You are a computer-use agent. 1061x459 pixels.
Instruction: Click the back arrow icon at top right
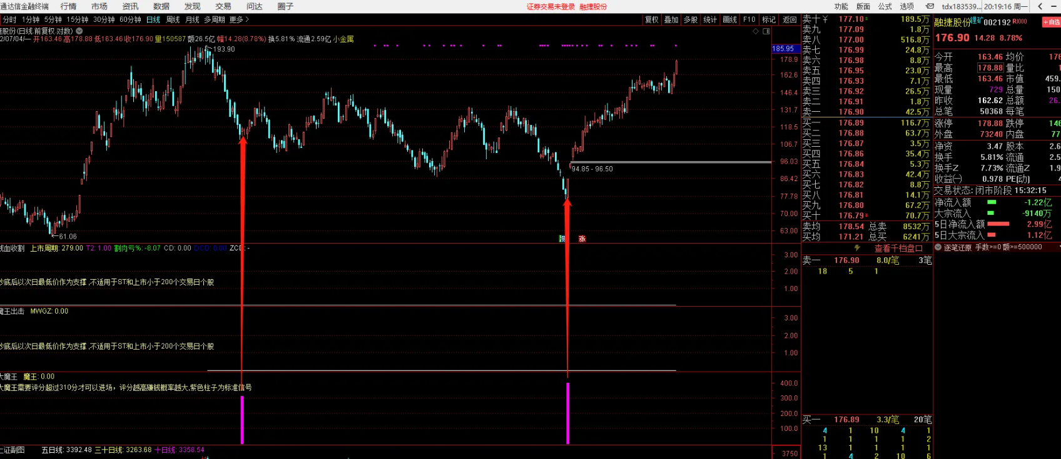tap(1040, 6)
